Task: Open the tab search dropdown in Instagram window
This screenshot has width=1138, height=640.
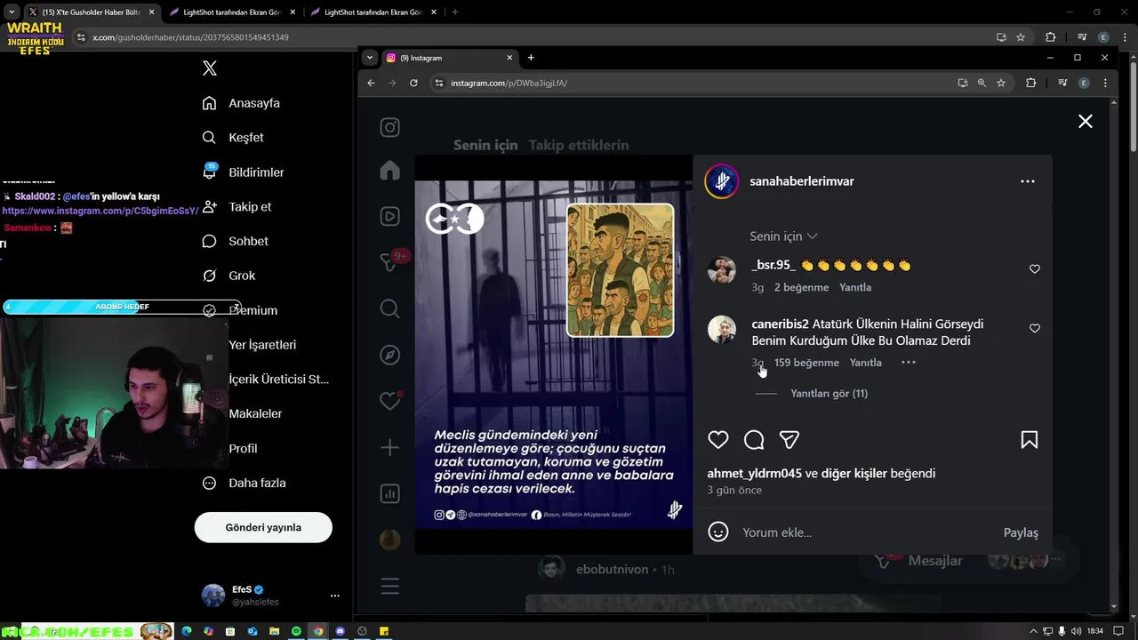Action: click(x=370, y=58)
